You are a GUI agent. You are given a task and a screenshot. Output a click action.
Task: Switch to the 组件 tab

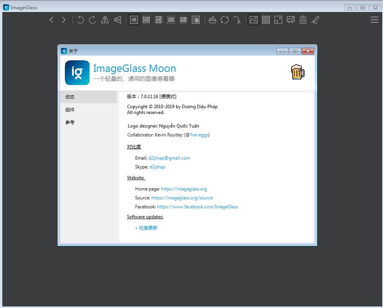(88, 109)
